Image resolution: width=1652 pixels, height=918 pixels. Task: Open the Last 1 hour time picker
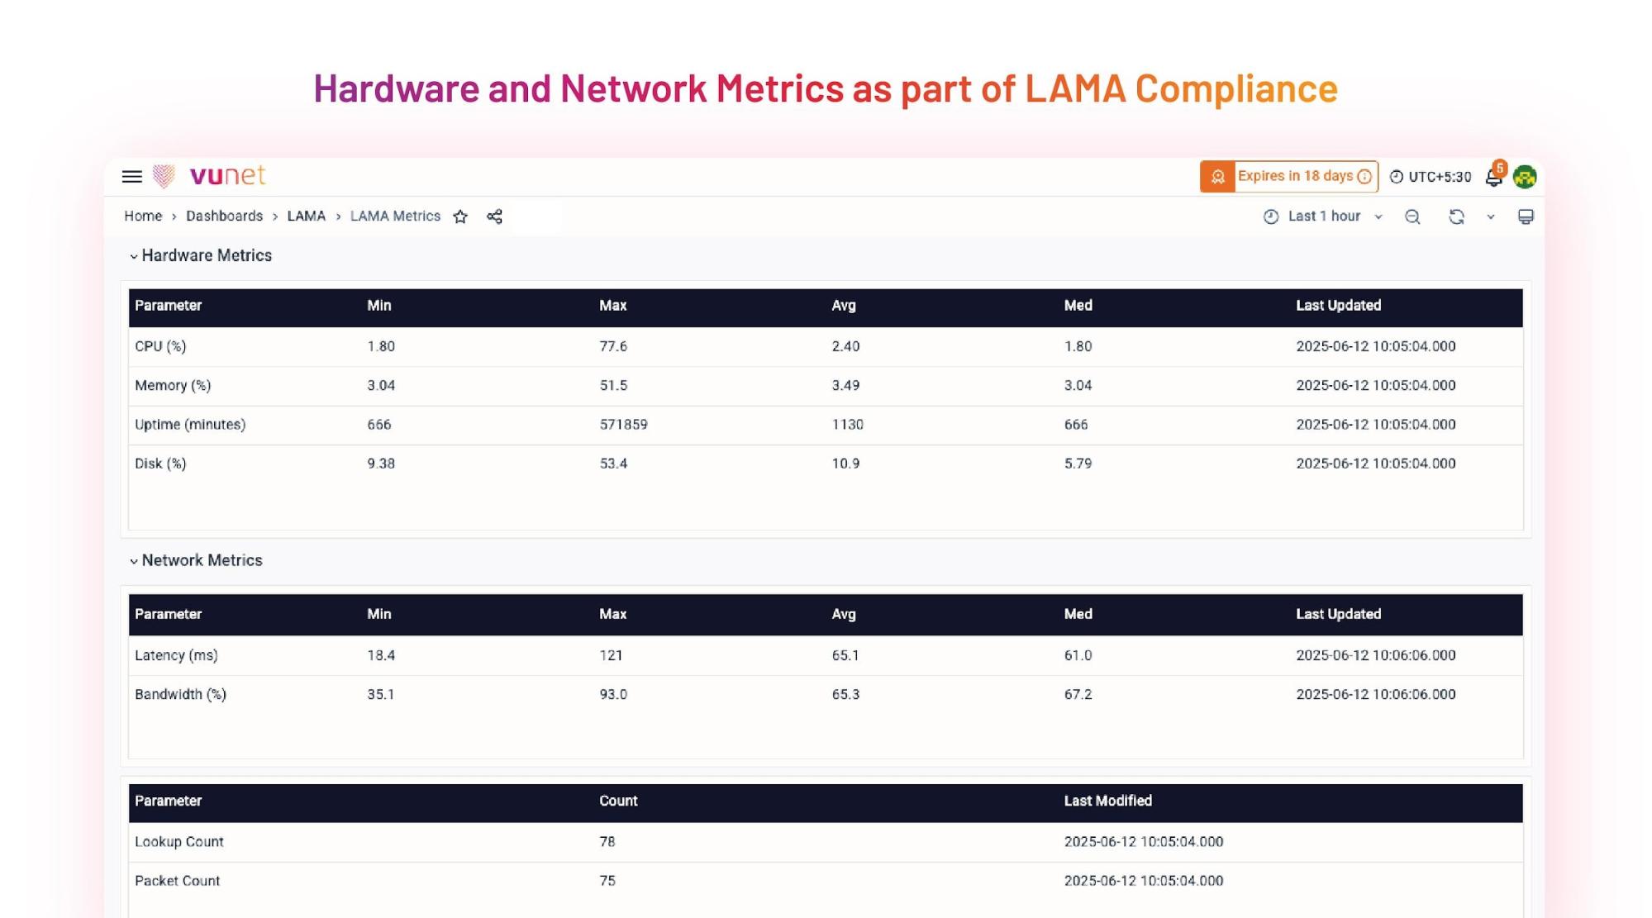pos(1323,216)
